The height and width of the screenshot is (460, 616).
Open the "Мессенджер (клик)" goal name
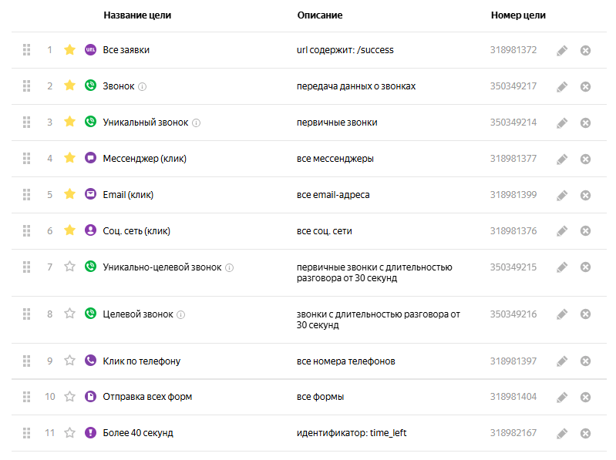(x=145, y=159)
